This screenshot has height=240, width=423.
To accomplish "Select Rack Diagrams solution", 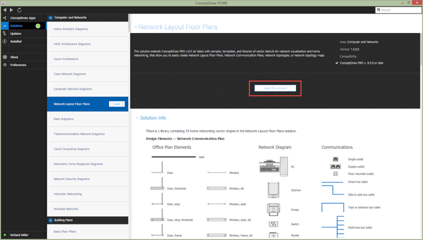I will click(x=88, y=119).
